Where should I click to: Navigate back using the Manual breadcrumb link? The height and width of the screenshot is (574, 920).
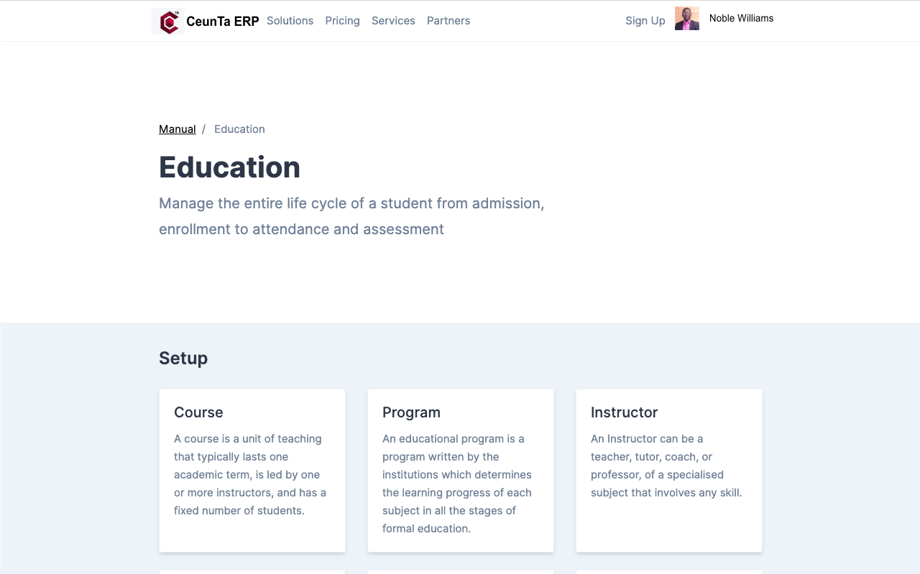(x=177, y=129)
